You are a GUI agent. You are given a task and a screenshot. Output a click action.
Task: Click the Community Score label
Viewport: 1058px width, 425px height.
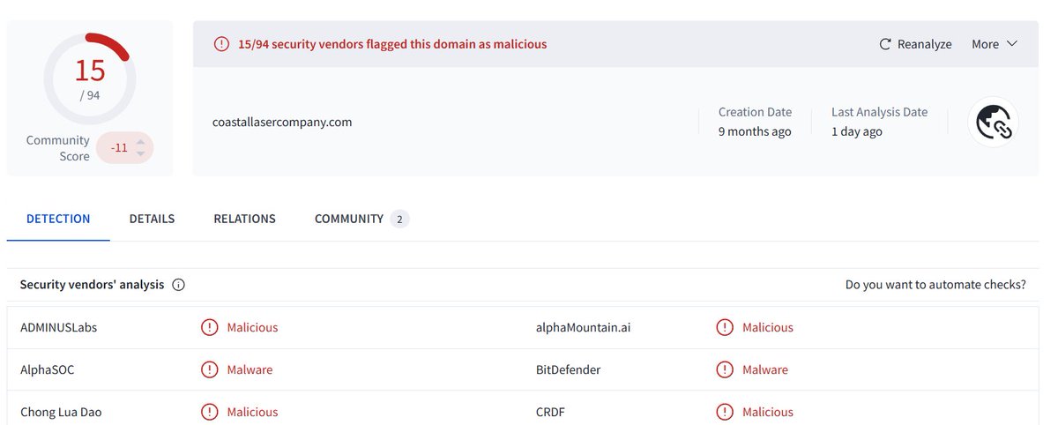[58, 148]
